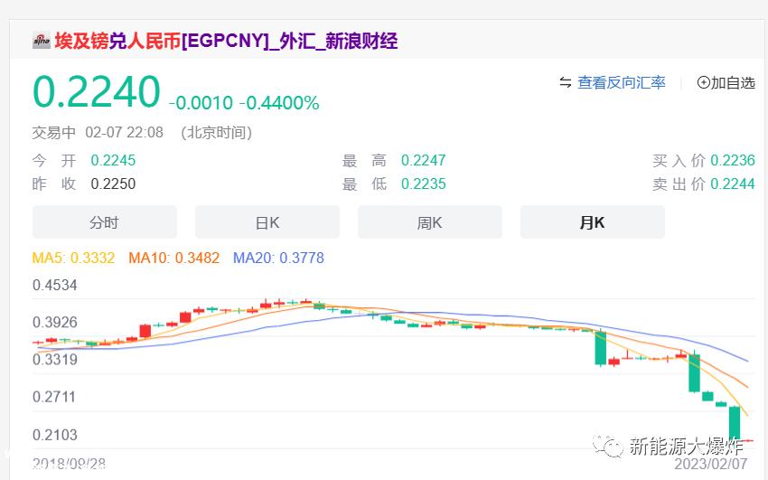Click the Sina logo icon beside the title

coord(42,41)
